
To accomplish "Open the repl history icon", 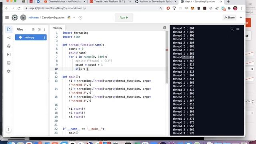I will 80,18.
